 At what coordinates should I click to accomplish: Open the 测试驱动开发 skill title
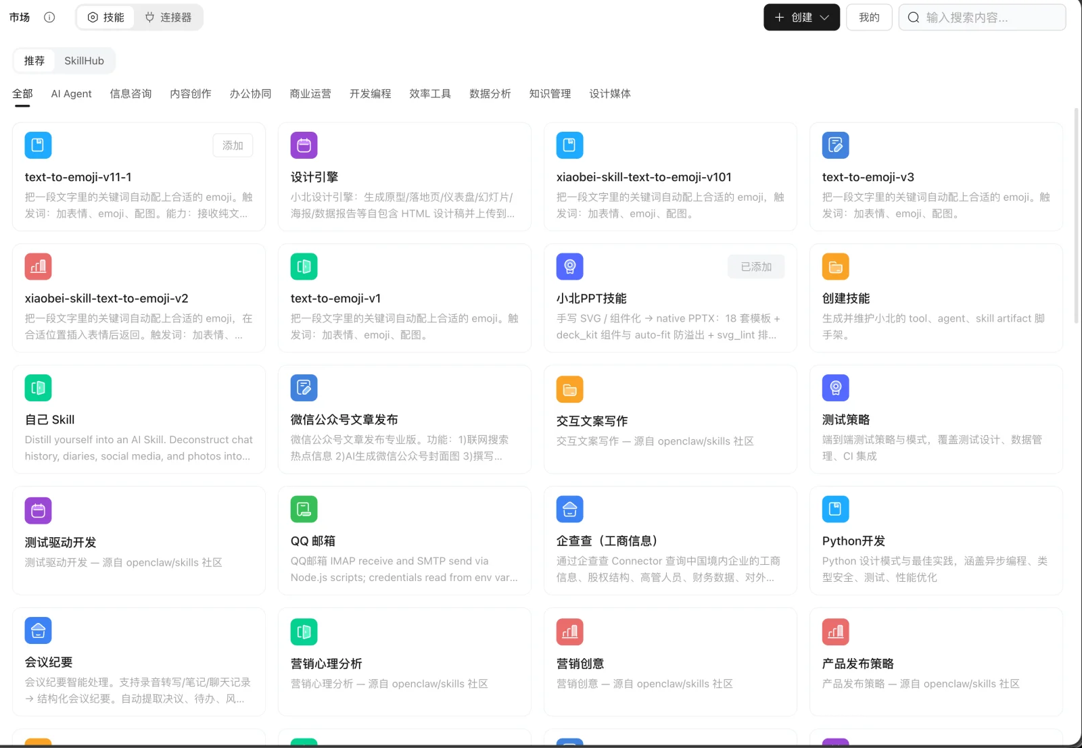point(60,543)
